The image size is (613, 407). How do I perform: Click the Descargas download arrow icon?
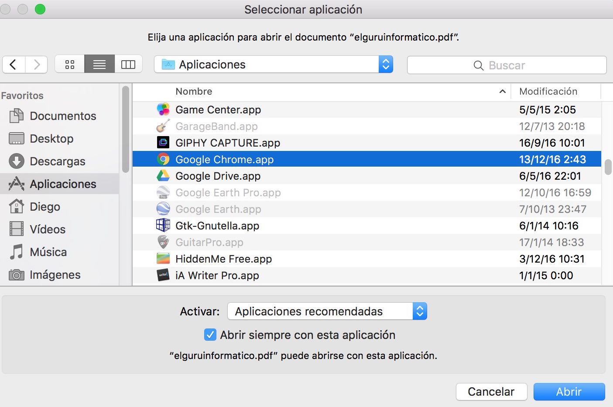pyautogui.click(x=17, y=161)
